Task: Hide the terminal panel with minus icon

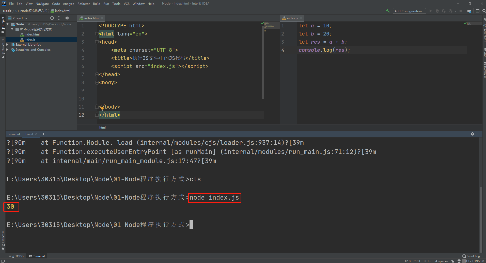Action: click(479, 134)
